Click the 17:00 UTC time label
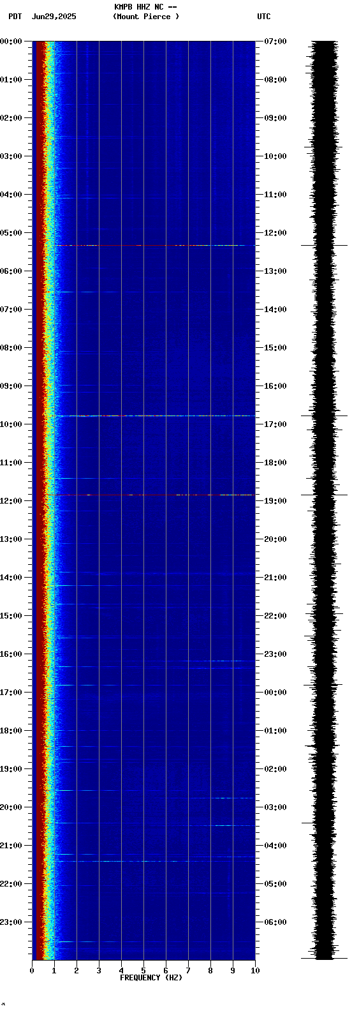The width and height of the screenshot is (352, 1011). 275,424
